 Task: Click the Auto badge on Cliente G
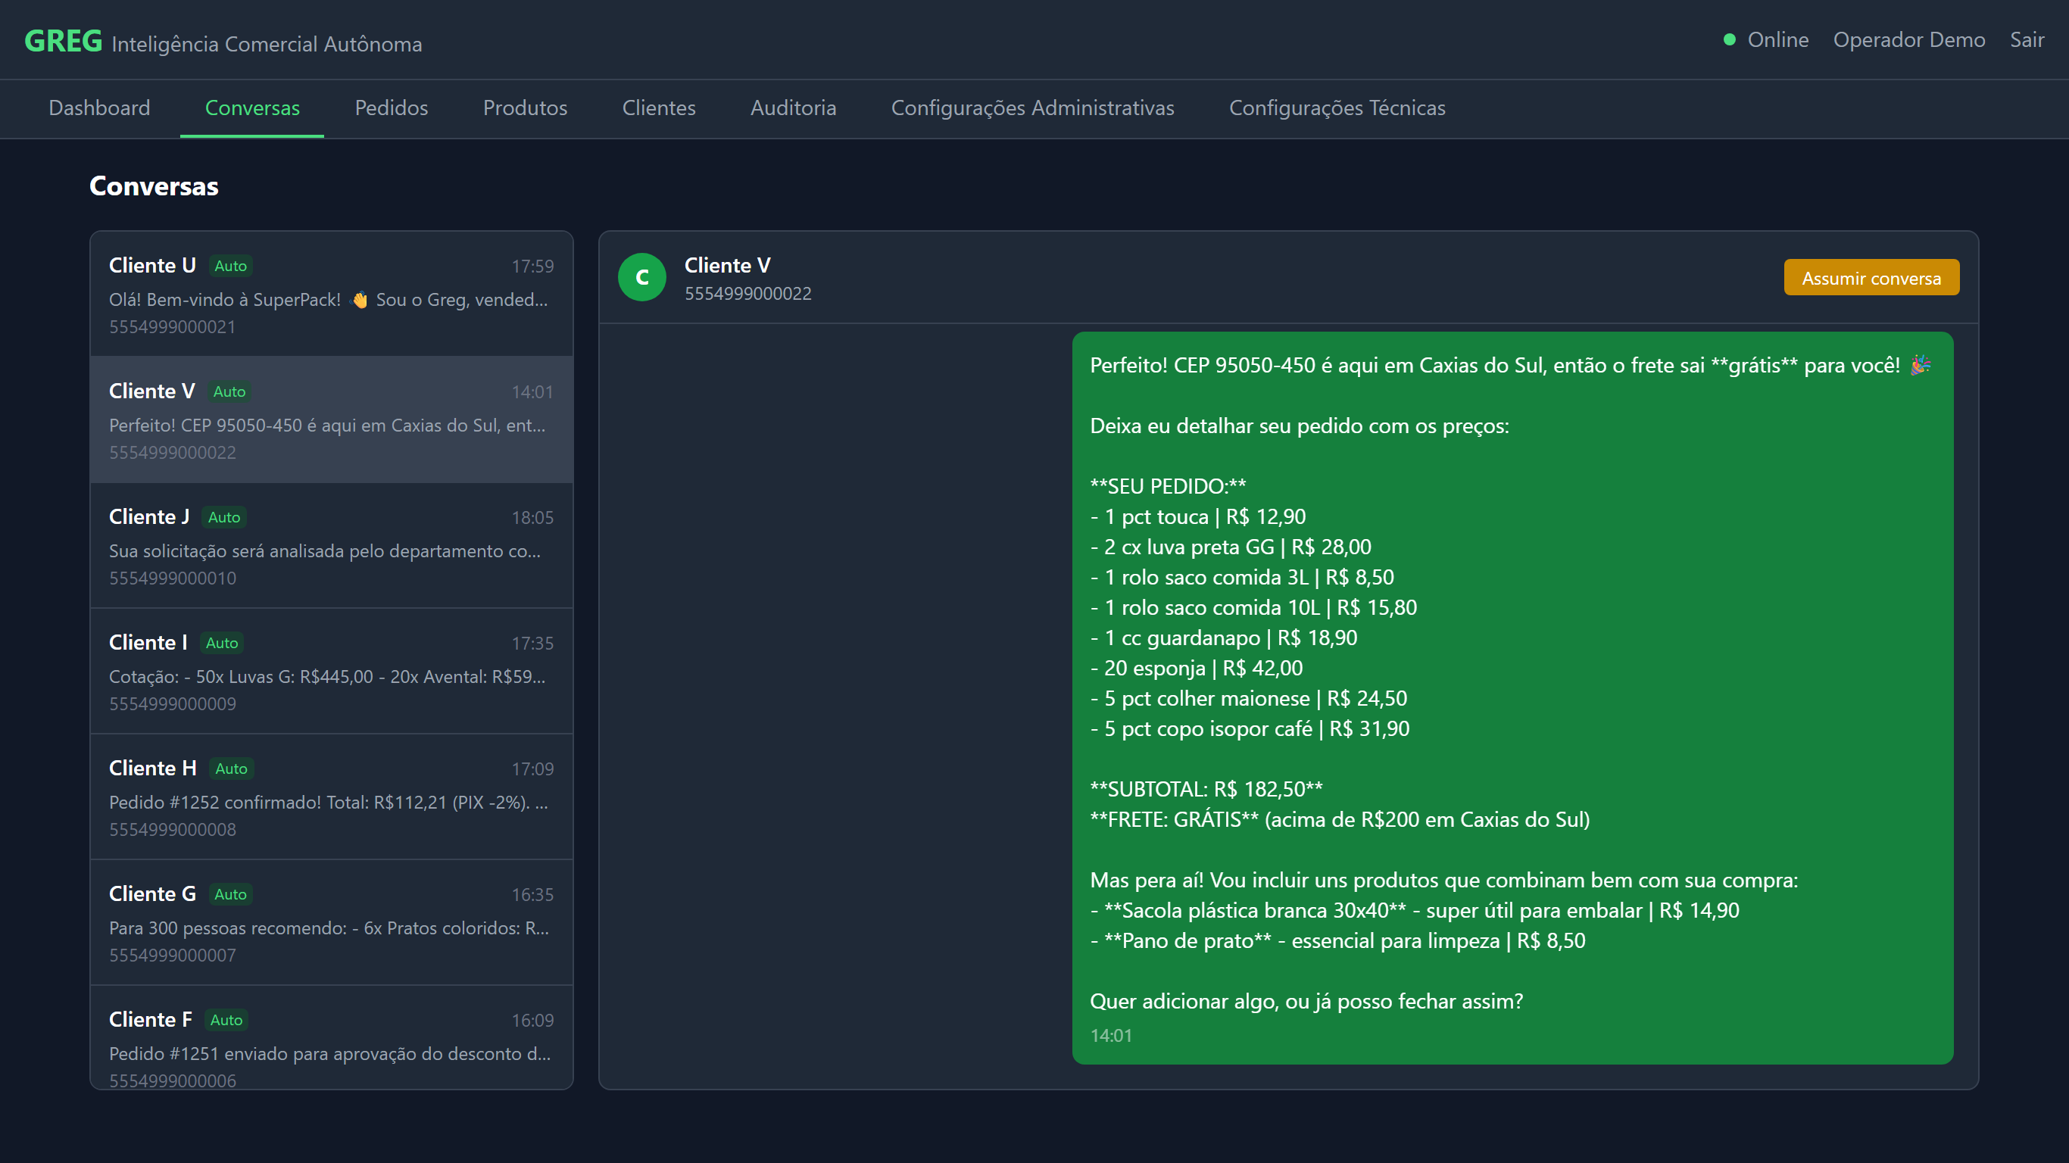[230, 894]
